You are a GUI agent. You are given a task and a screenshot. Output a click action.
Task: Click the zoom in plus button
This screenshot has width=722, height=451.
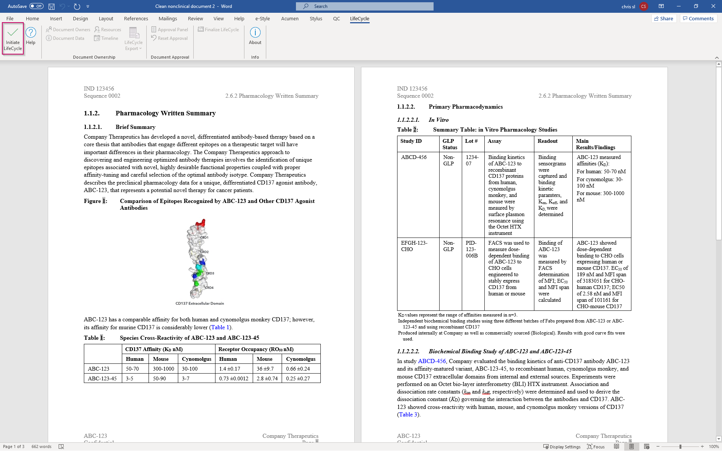point(702,447)
